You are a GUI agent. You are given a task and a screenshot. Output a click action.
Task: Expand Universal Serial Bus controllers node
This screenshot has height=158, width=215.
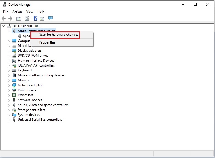[9, 120]
